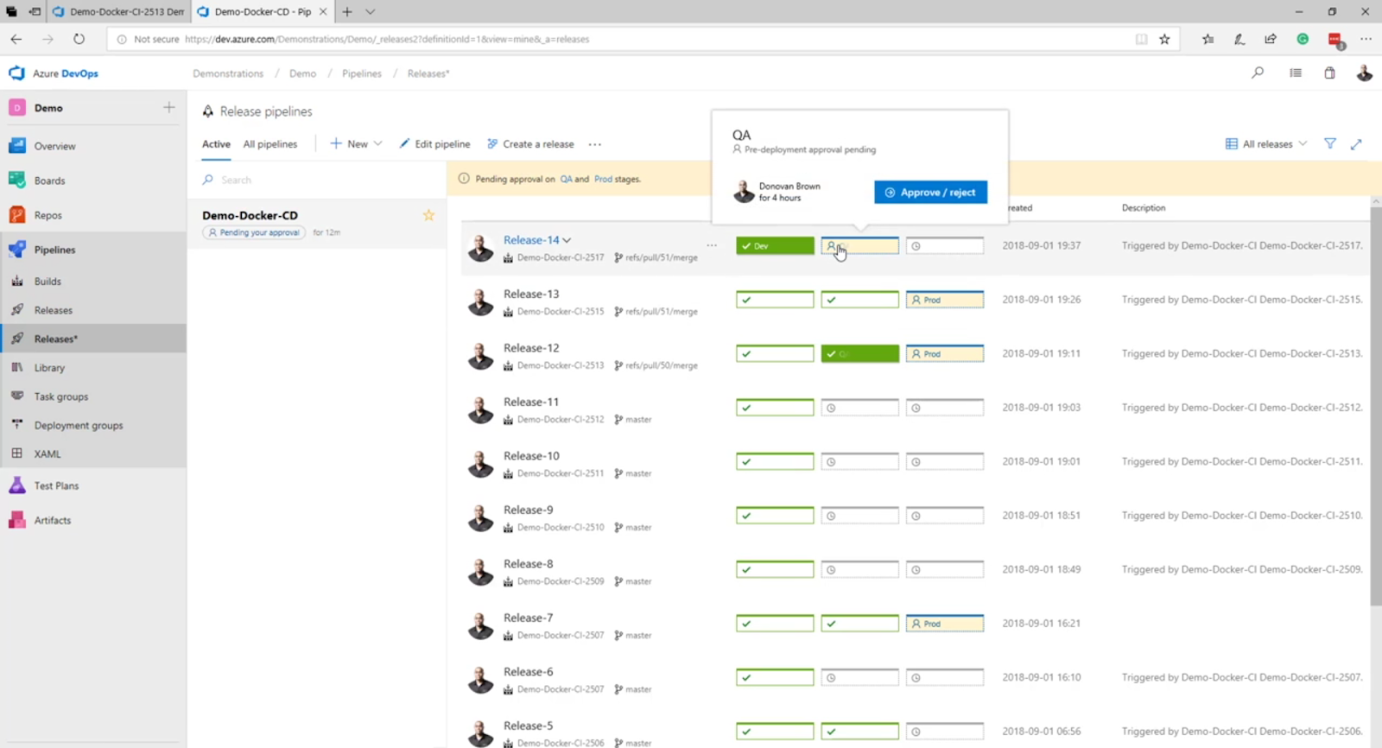The height and width of the screenshot is (748, 1382).
Task: Click Create a release
Action: pyautogui.click(x=530, y=144)
